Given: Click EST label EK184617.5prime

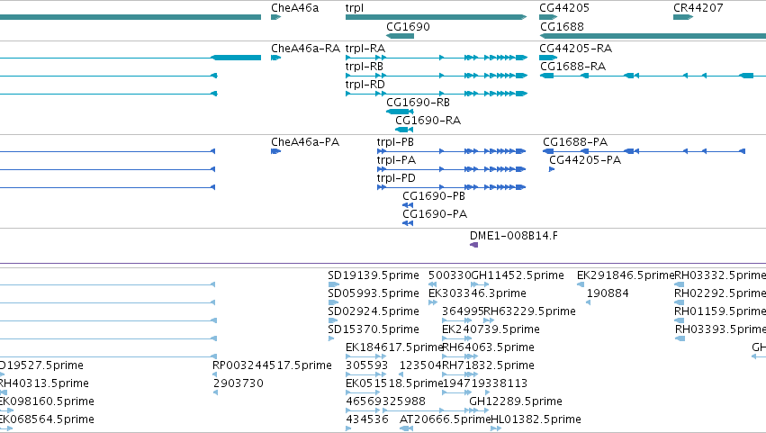Looking at the screenshot, I should [393, 348].
